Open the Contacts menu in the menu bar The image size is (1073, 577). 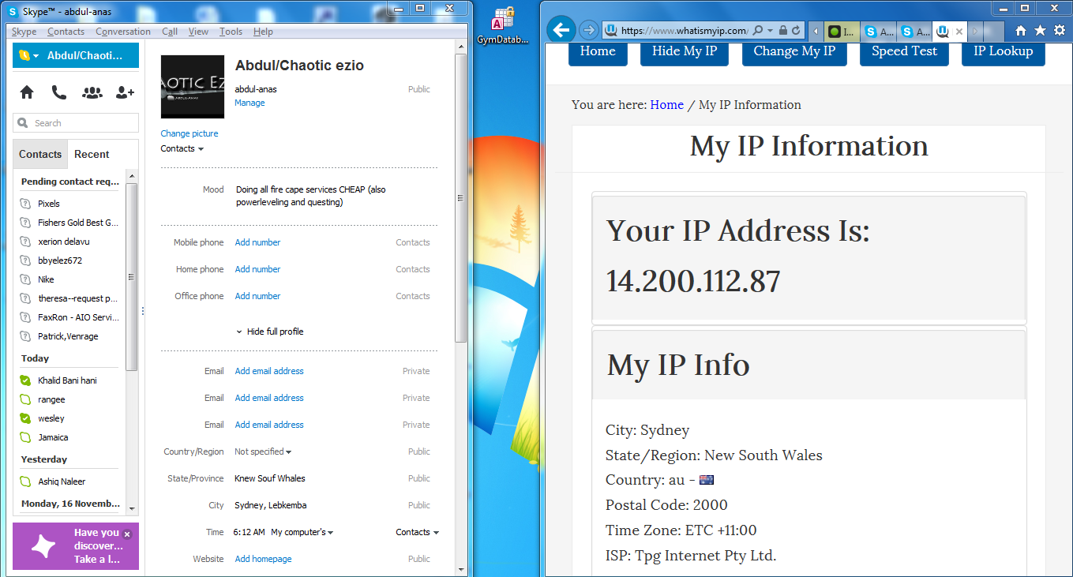(66, 32)
